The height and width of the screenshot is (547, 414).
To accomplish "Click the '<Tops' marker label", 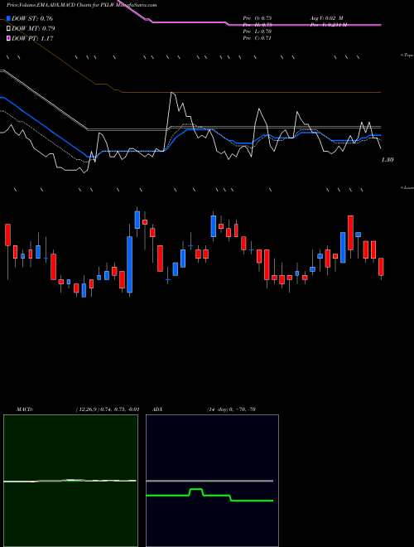I will [407, 56].
